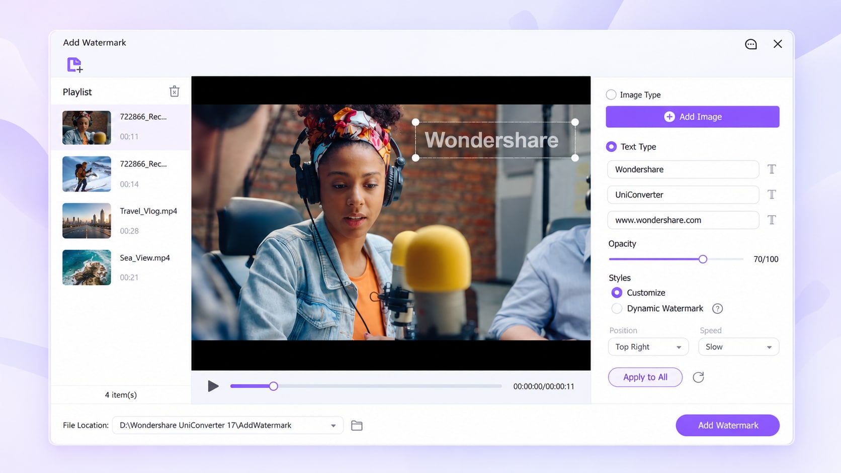Play the video preview
841x473 pixels.
(213, 386)
